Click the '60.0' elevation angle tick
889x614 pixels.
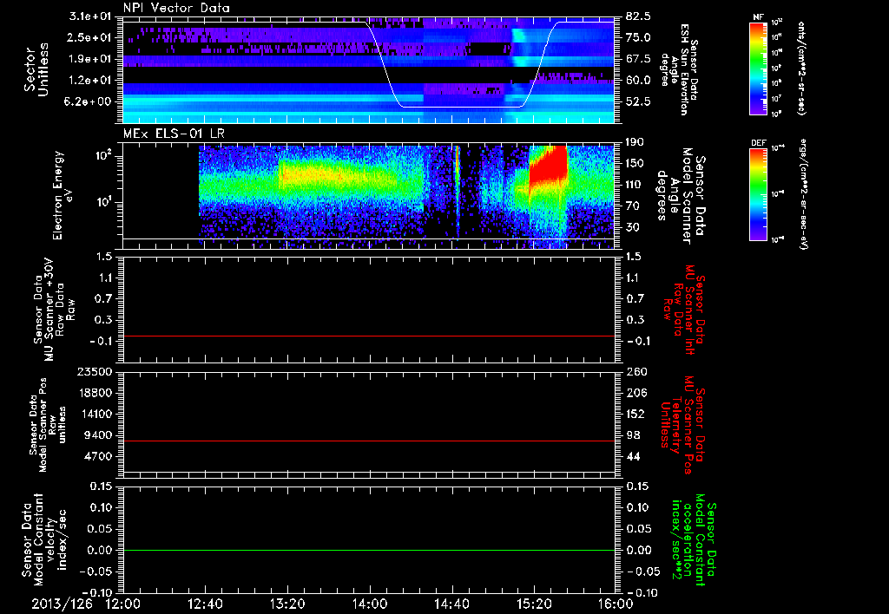point(638,80)
